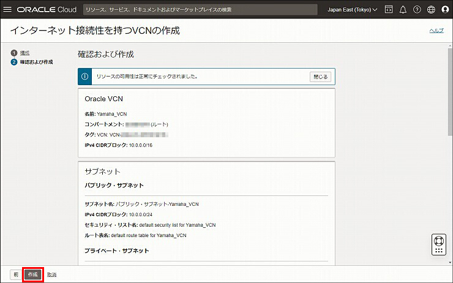Viewport: 453px width, 283px height.
Task: Click 'default route table for Yamaha_VCN' text
Action: pyautogui.click(x=149, y=235)
